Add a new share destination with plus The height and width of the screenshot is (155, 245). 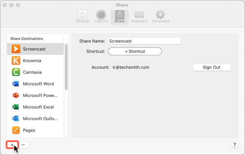click(12, 145)
